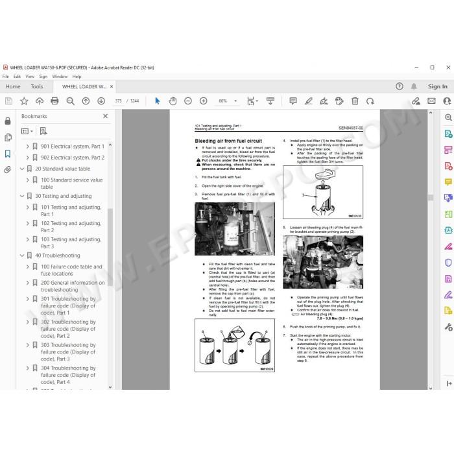Viewport: 454px width, 454px height.
Task: Click the lock security settings icon
Action: (x=8, y=121)
